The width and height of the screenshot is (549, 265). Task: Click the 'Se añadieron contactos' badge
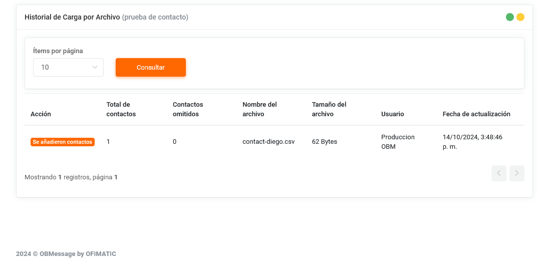click(x=63, y=142)
